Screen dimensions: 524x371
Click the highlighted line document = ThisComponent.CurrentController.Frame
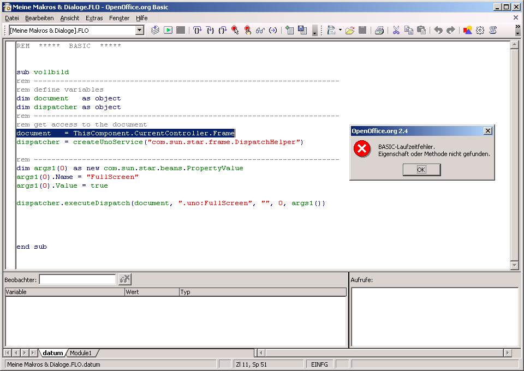point(126,133)
